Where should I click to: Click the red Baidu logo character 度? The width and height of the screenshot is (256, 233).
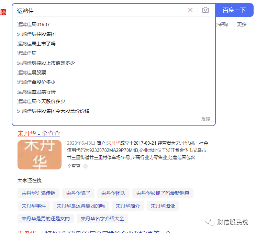click(3, 12)
